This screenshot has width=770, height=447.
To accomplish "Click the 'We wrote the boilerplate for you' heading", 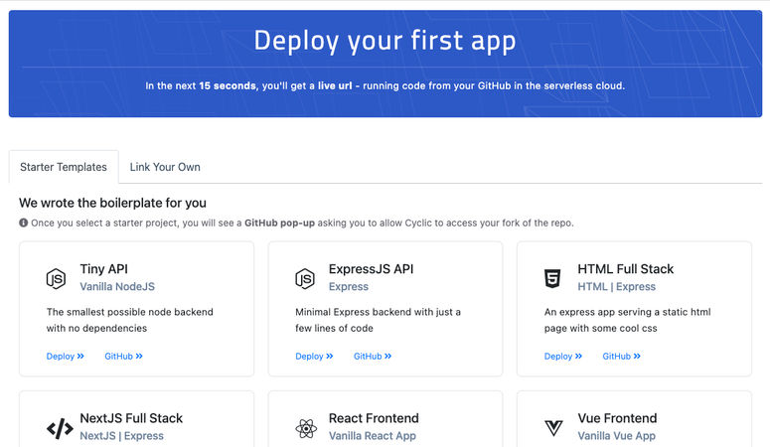I will click(x=112, y=203).
